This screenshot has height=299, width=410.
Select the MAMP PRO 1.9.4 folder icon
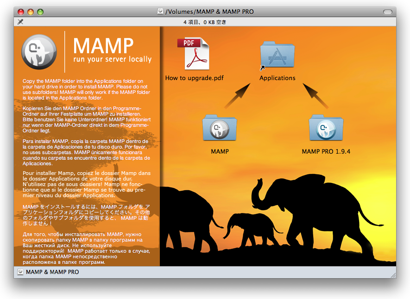tap(326, 128)
